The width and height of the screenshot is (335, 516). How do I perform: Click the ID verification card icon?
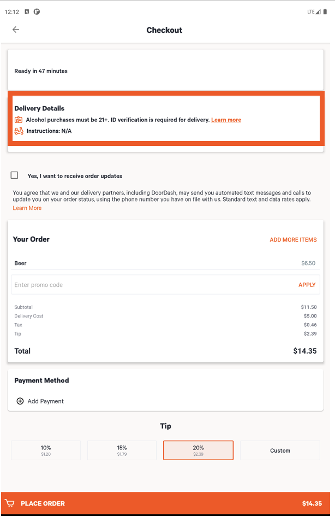(x=19, y=120)
